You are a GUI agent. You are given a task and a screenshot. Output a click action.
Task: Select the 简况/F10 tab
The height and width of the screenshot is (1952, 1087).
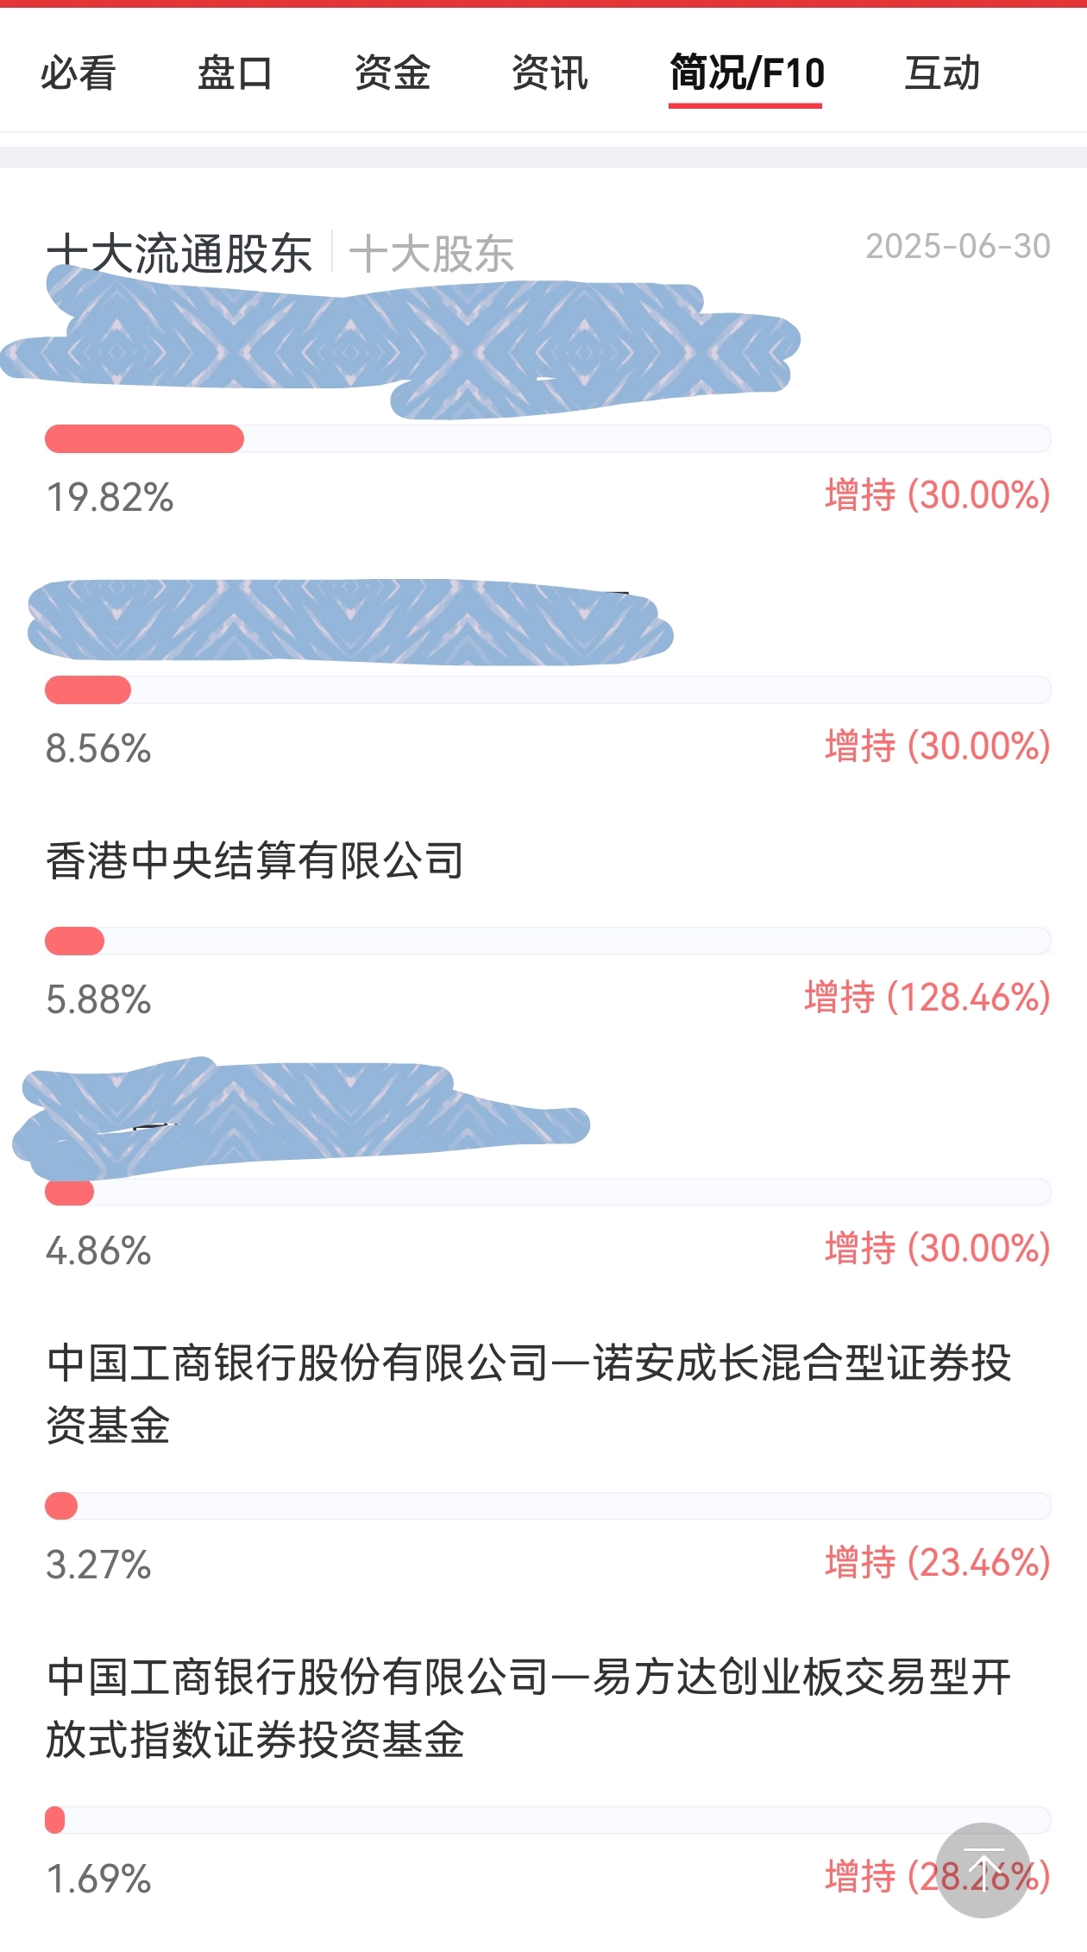pos(746,73)
